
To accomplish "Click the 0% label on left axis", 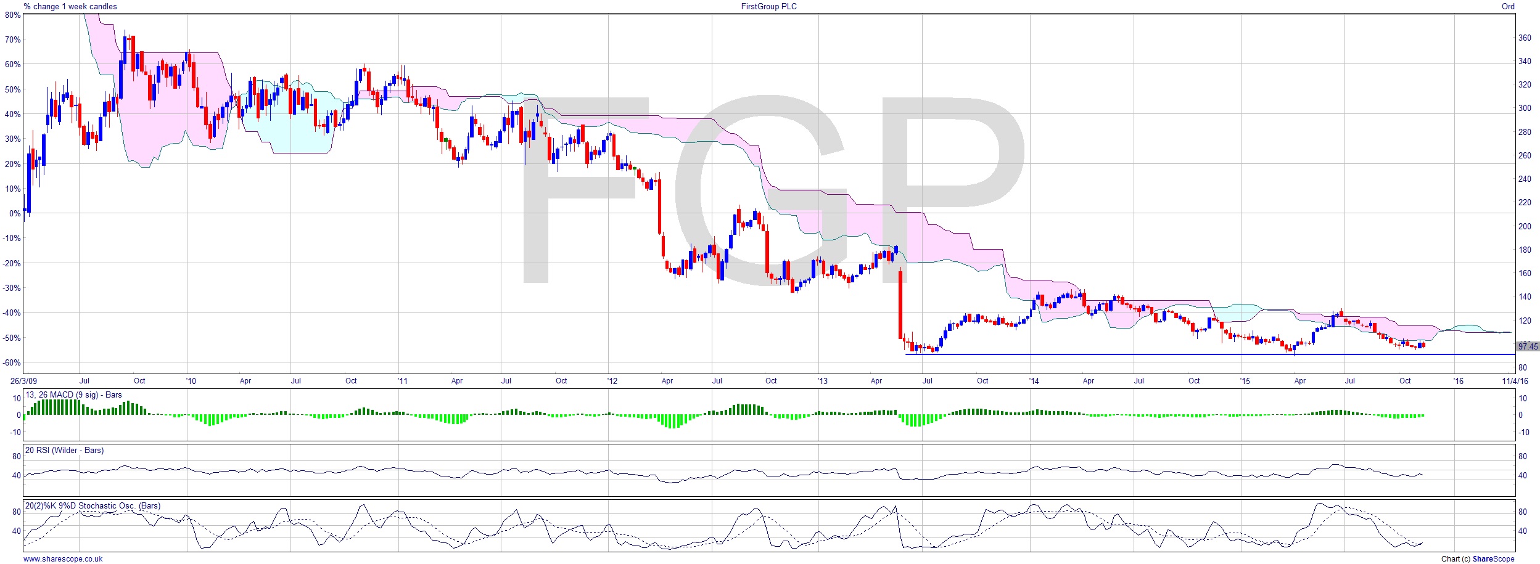I will [x=15, y=213].
